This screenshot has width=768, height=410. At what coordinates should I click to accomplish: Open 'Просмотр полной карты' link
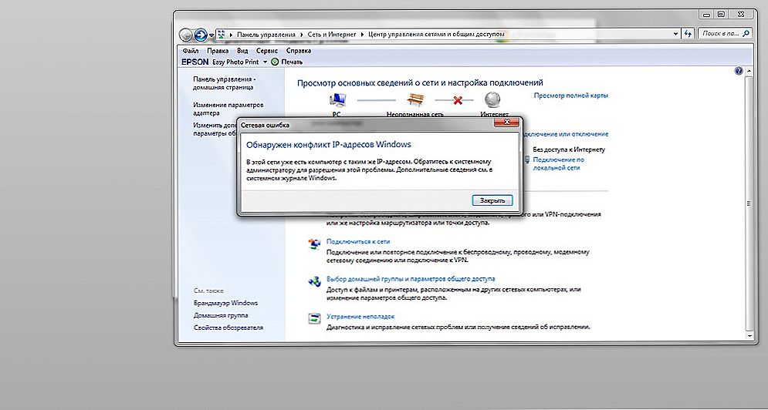[x=570, y=96]
